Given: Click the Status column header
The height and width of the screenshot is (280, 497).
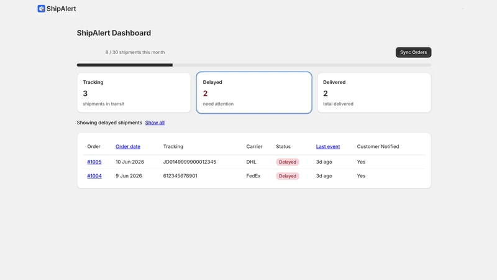Looking at the screenshot, I should (x=283, y=147).
